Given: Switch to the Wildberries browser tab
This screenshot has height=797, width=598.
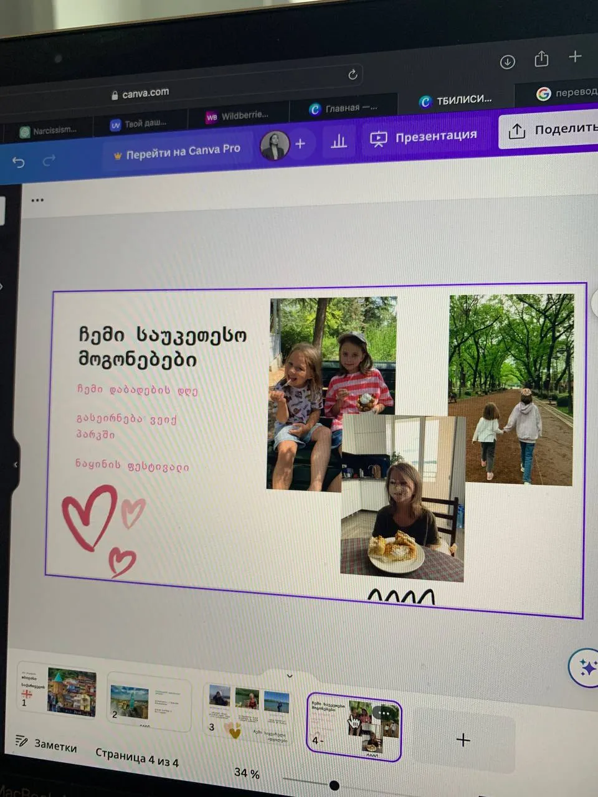Looking at the screenshot, I should point(238,116).
